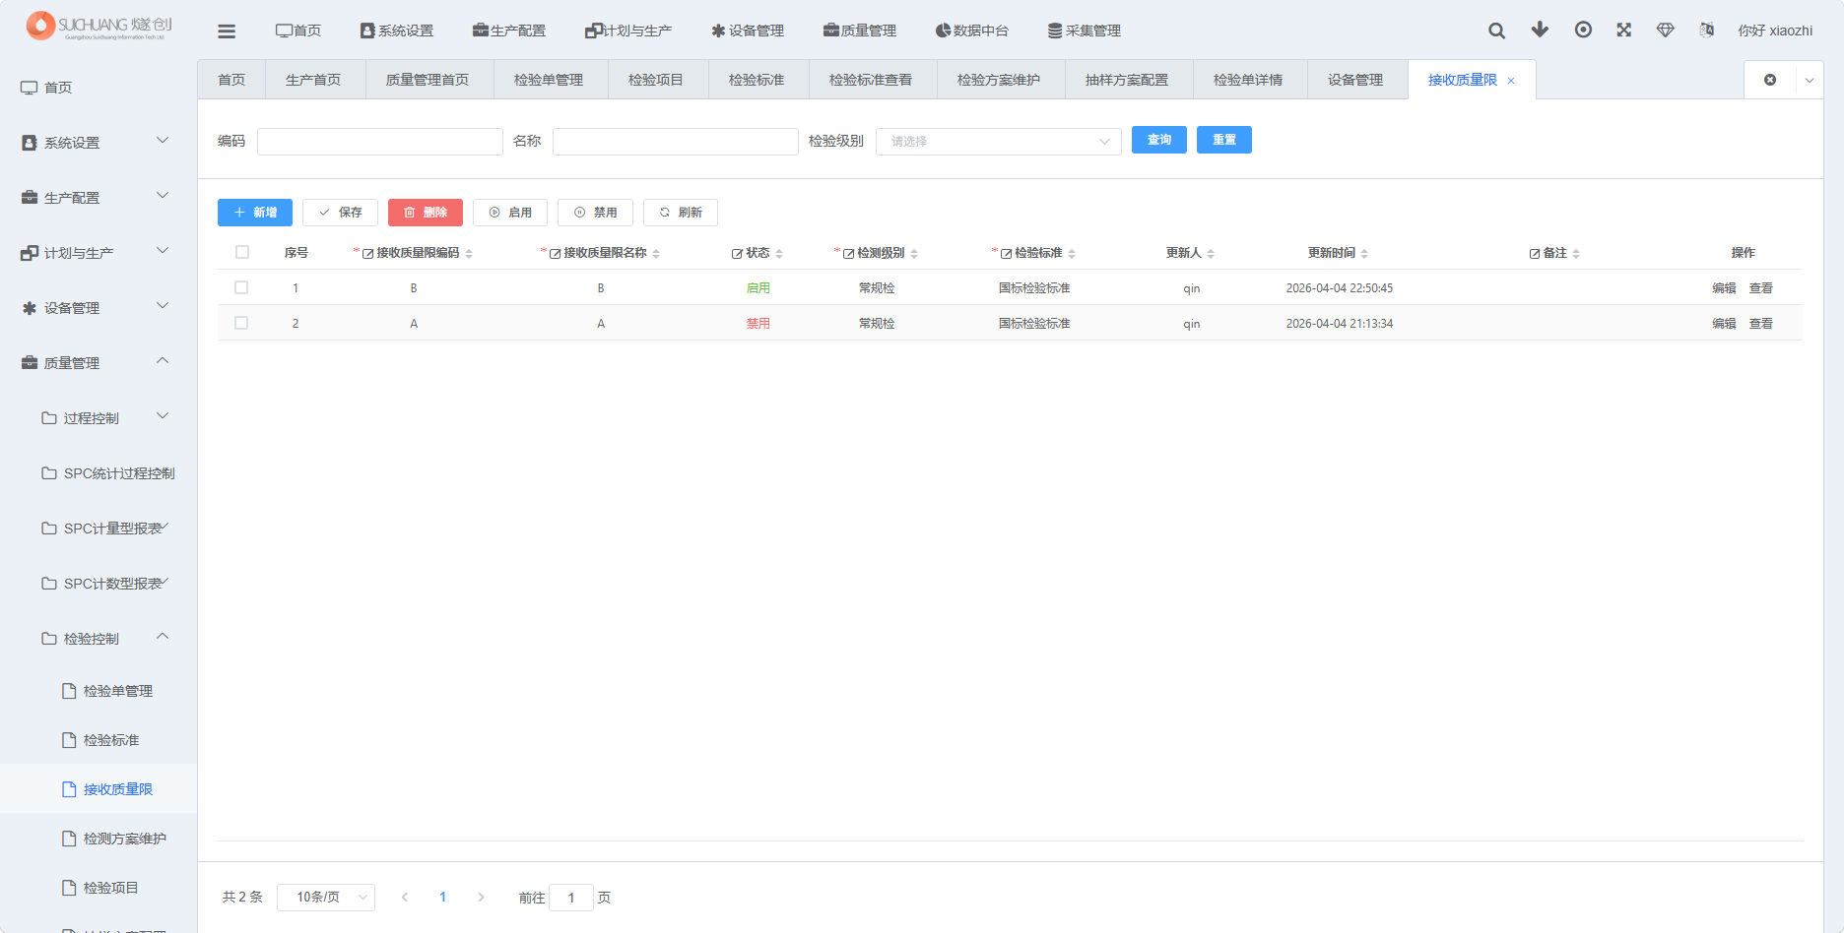The height and width of the screenshot is (933, 1844).
Task: Click the diamond icon in header
Action: point(1666,30)
